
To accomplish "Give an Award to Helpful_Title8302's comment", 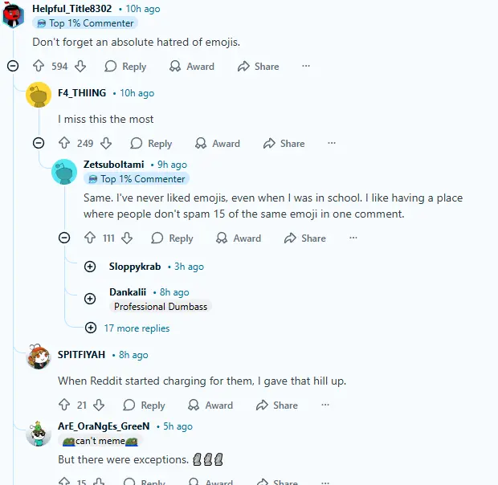I will click(x=193, y=67).
